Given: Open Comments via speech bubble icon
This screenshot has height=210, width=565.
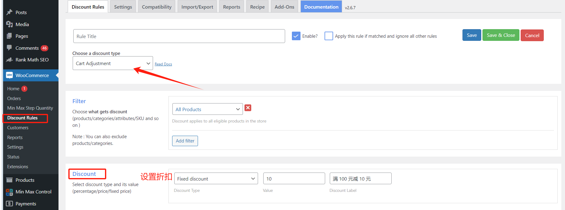Looking at the screenshot, I should [9, 48].
